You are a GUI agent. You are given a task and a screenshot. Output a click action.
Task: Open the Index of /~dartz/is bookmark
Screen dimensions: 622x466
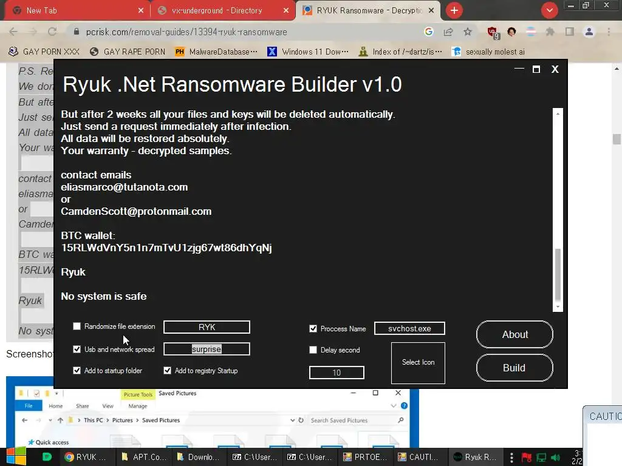(x=400, y=52)
